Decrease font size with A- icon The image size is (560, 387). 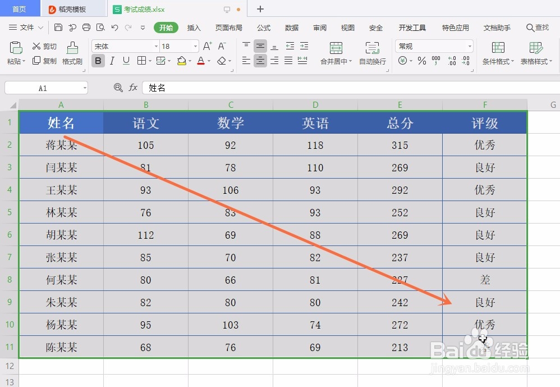(222, 46)
